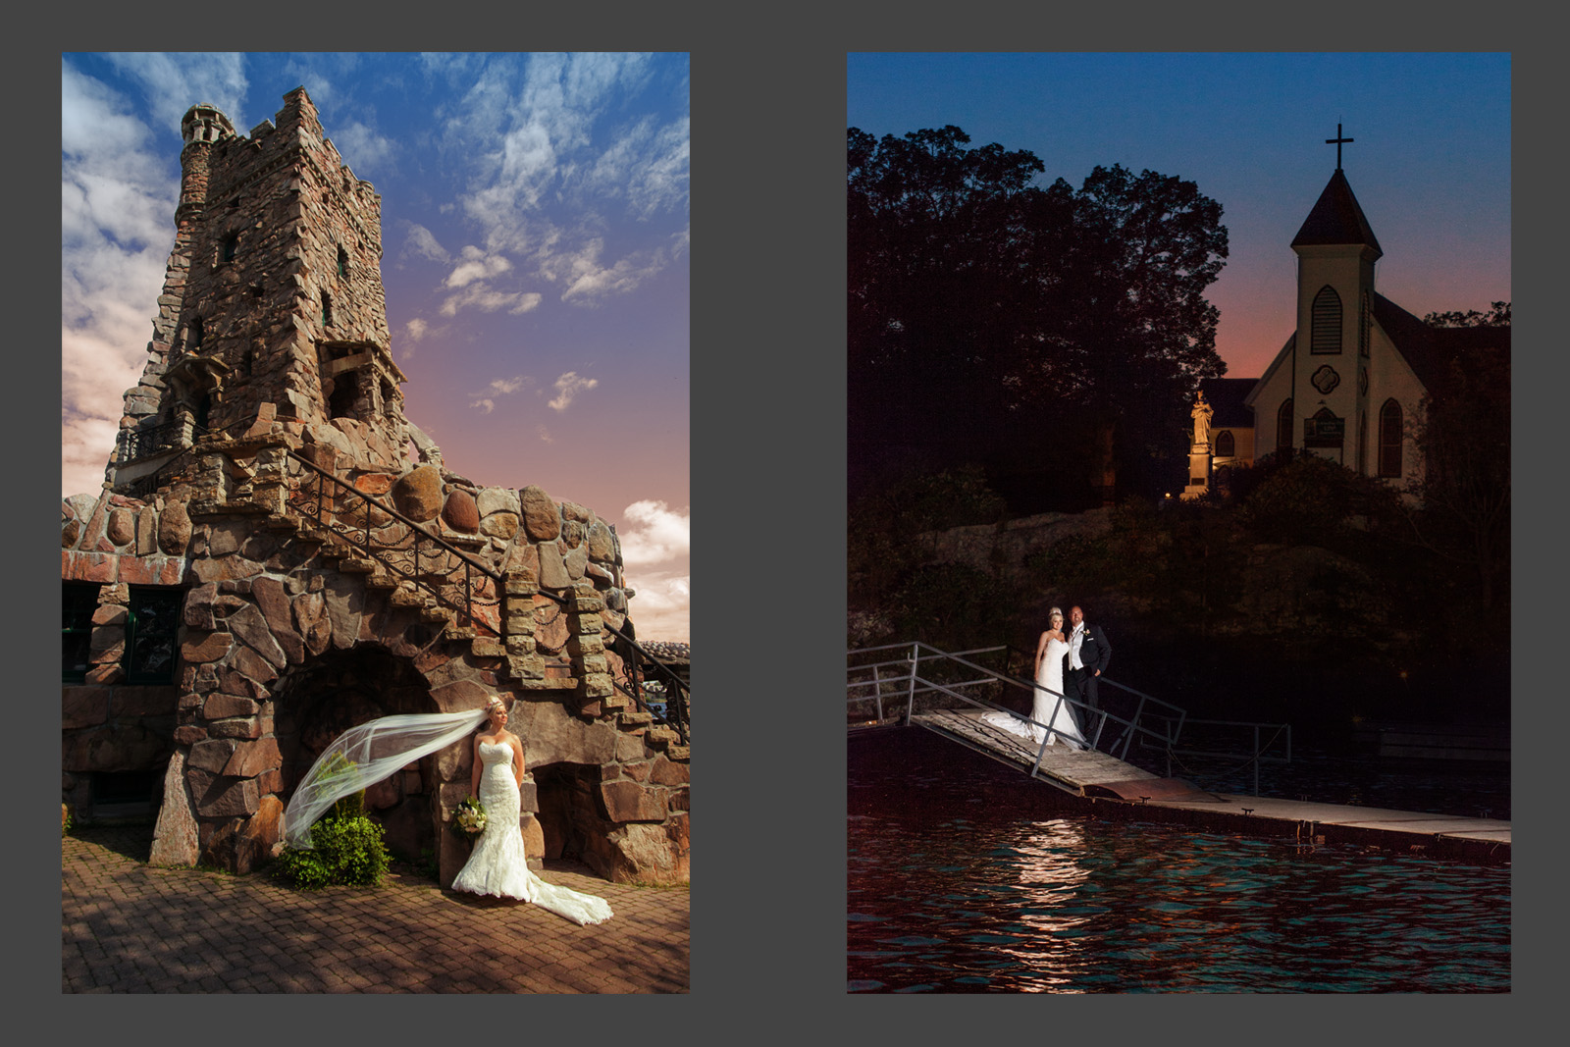Click the cross atop the church steeple
The width and height of the screenshot is (1570, 1047).
click(x=1338, y=145)
